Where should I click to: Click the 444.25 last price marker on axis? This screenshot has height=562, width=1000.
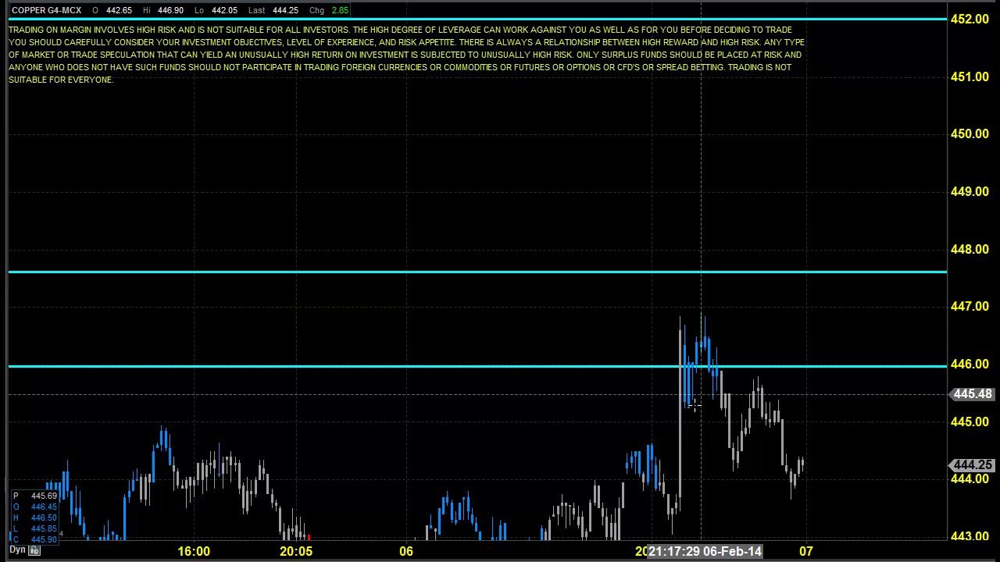point(972,465)
